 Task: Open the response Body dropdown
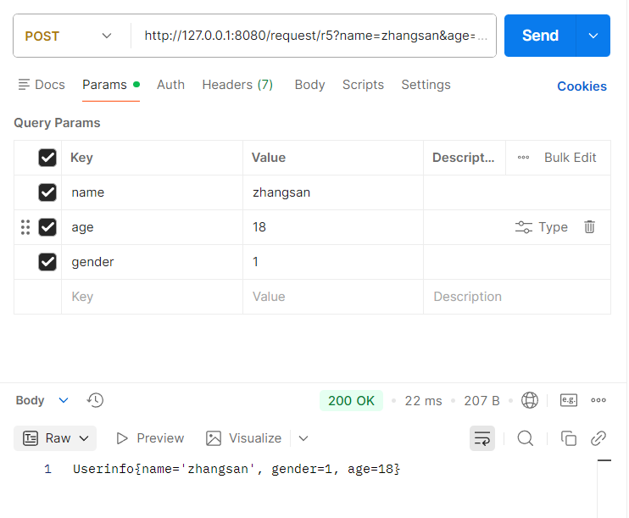tap(42, 400)
